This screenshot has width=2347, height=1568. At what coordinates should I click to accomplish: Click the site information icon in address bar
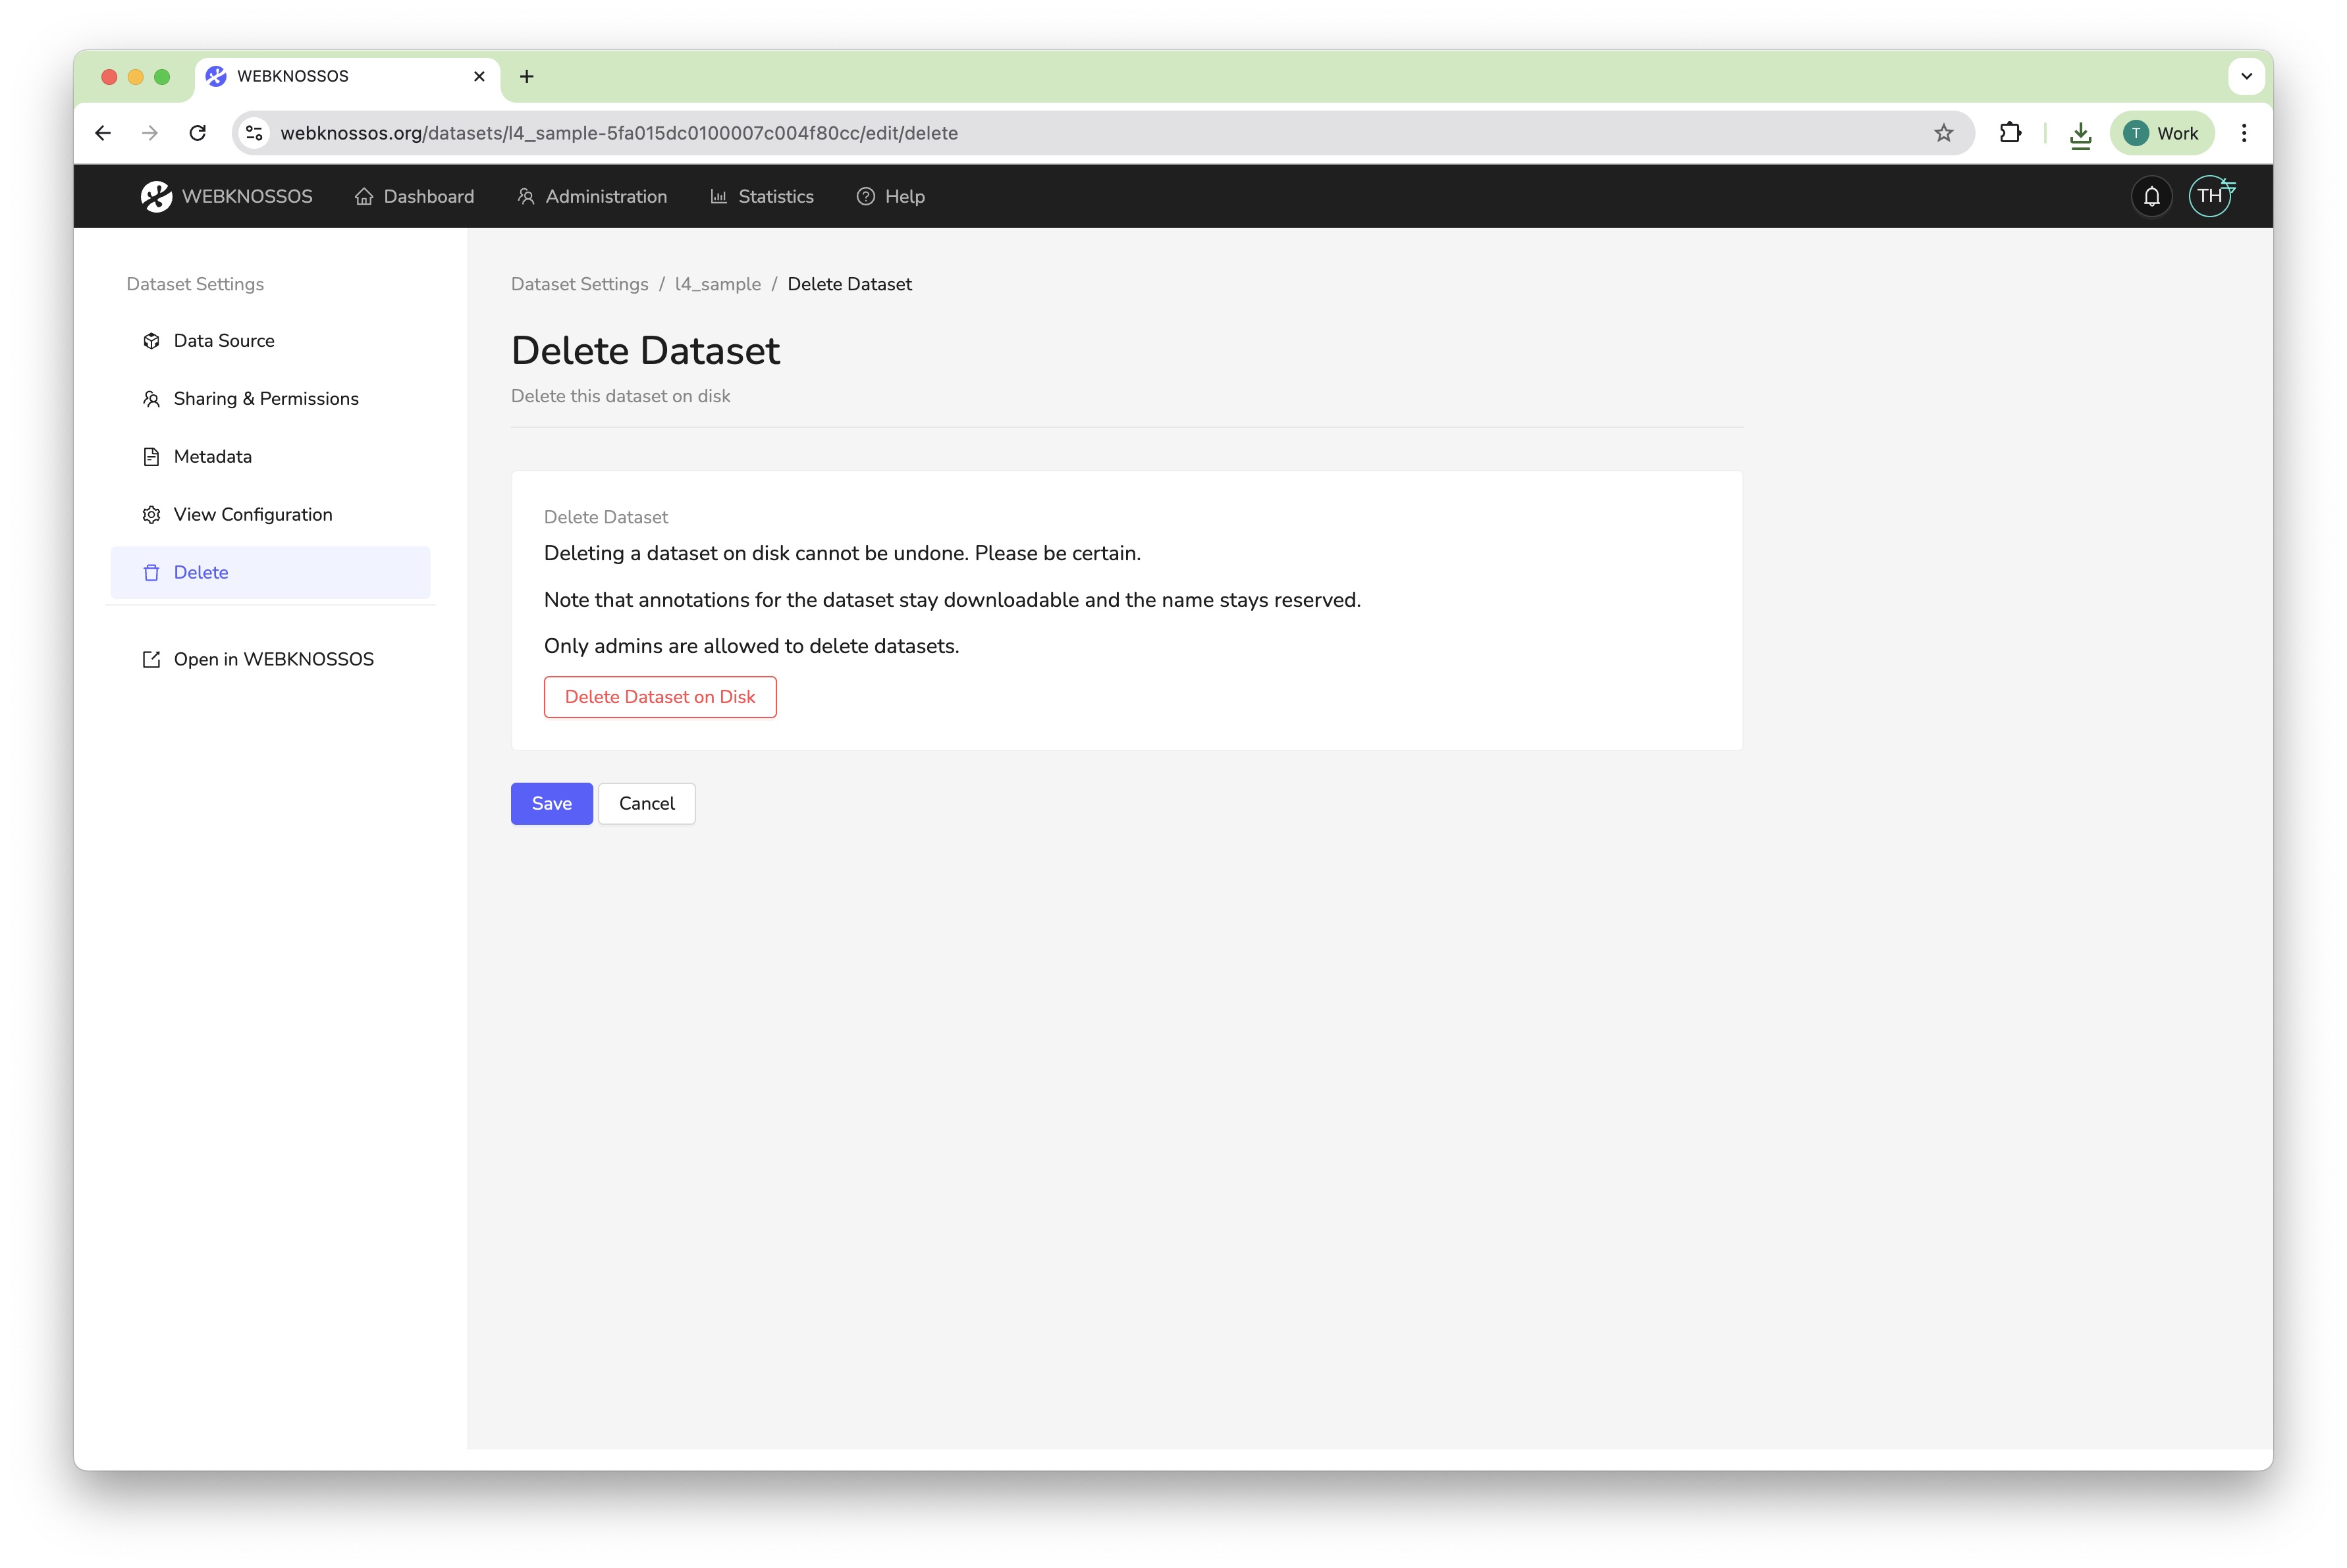(x=255, y=133)
